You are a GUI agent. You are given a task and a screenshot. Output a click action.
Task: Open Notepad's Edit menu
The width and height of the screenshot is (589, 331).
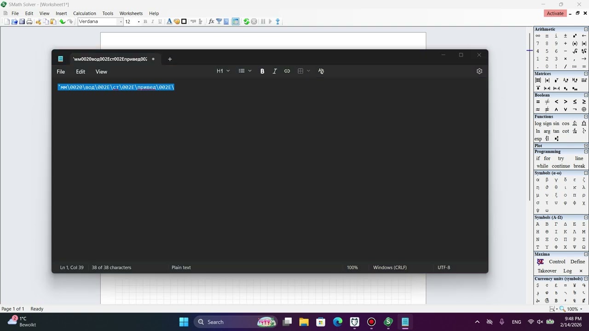click(81, 72)
